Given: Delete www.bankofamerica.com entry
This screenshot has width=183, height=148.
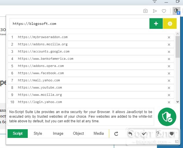Looking at the screenshot, I should 169,59.
